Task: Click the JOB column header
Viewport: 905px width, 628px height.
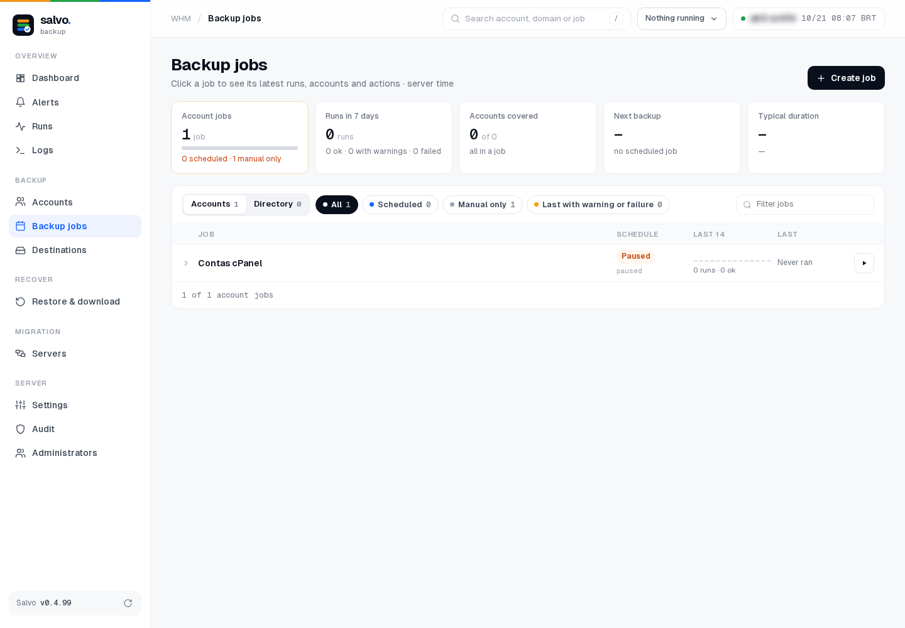Action: pos(206,234)
